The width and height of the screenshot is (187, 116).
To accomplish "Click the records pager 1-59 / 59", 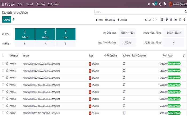I will click(147, 20).
